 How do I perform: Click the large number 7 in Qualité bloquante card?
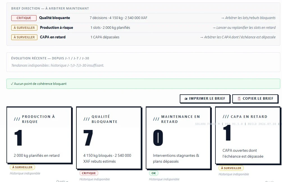88,138
